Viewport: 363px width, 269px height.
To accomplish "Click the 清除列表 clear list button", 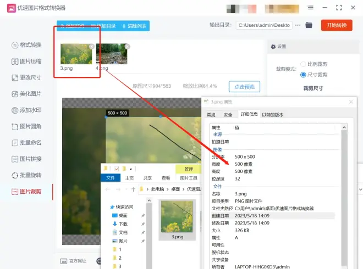I will pos(135,26).
